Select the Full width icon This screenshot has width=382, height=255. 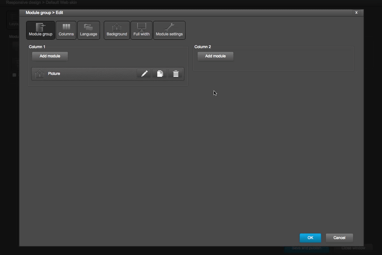tap(141, 30)
